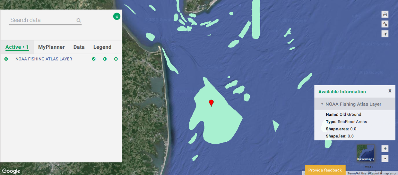Collapse the side panel with double-chevron button
Image resolution: width=398 pixels, height=175 pixels.
pyautogui.click(x=117, y=16)
